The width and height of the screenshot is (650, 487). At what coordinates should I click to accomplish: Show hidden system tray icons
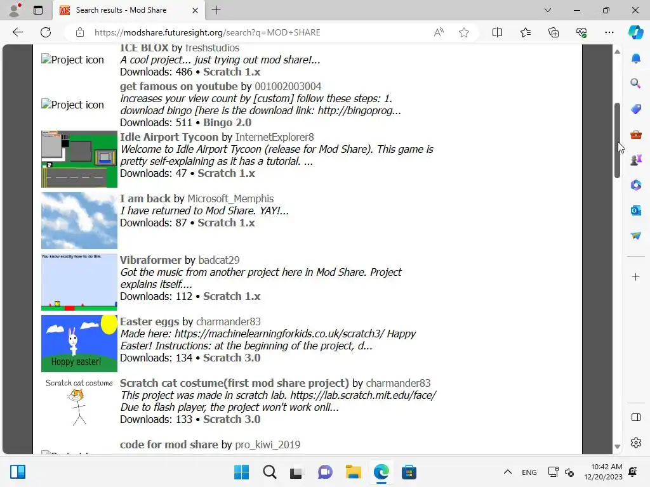click(507, 472)
